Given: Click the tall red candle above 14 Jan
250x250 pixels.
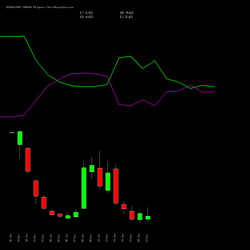Looking at the screenshot, I should pos(116,186).
